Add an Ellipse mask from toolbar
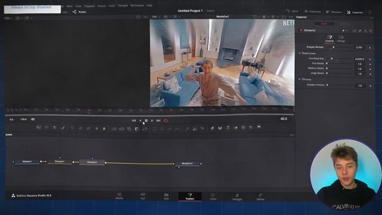This screenshot has height=215, width=382. click(x=162, y=129)
